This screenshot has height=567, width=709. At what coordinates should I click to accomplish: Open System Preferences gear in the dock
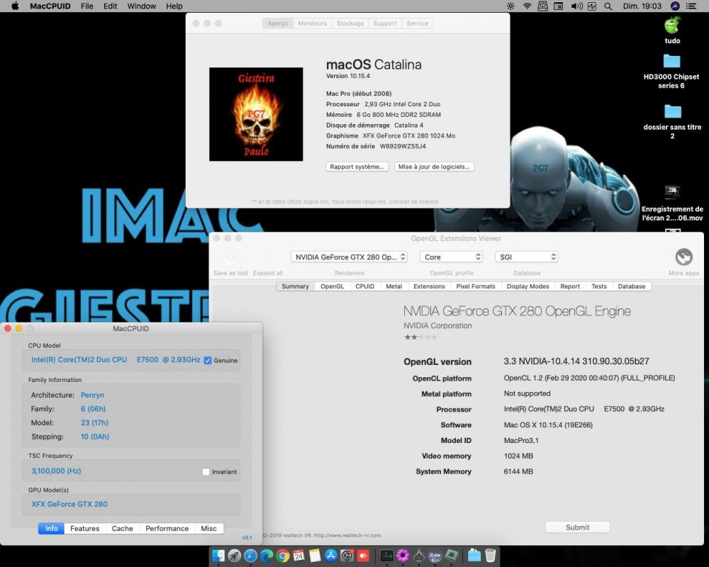point(347,555)
